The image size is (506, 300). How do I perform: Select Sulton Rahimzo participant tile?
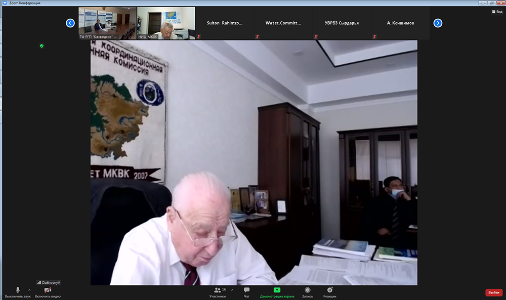[x=225, y=23]
